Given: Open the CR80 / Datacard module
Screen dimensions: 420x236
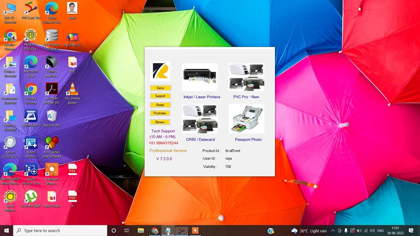Looking at the screenshot, I should 200,119.
